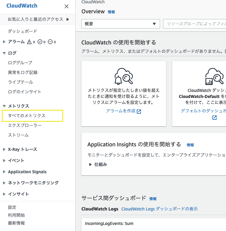
Task: Click the in-alarm warning triangle icon
Action: [x=29, y=42]
